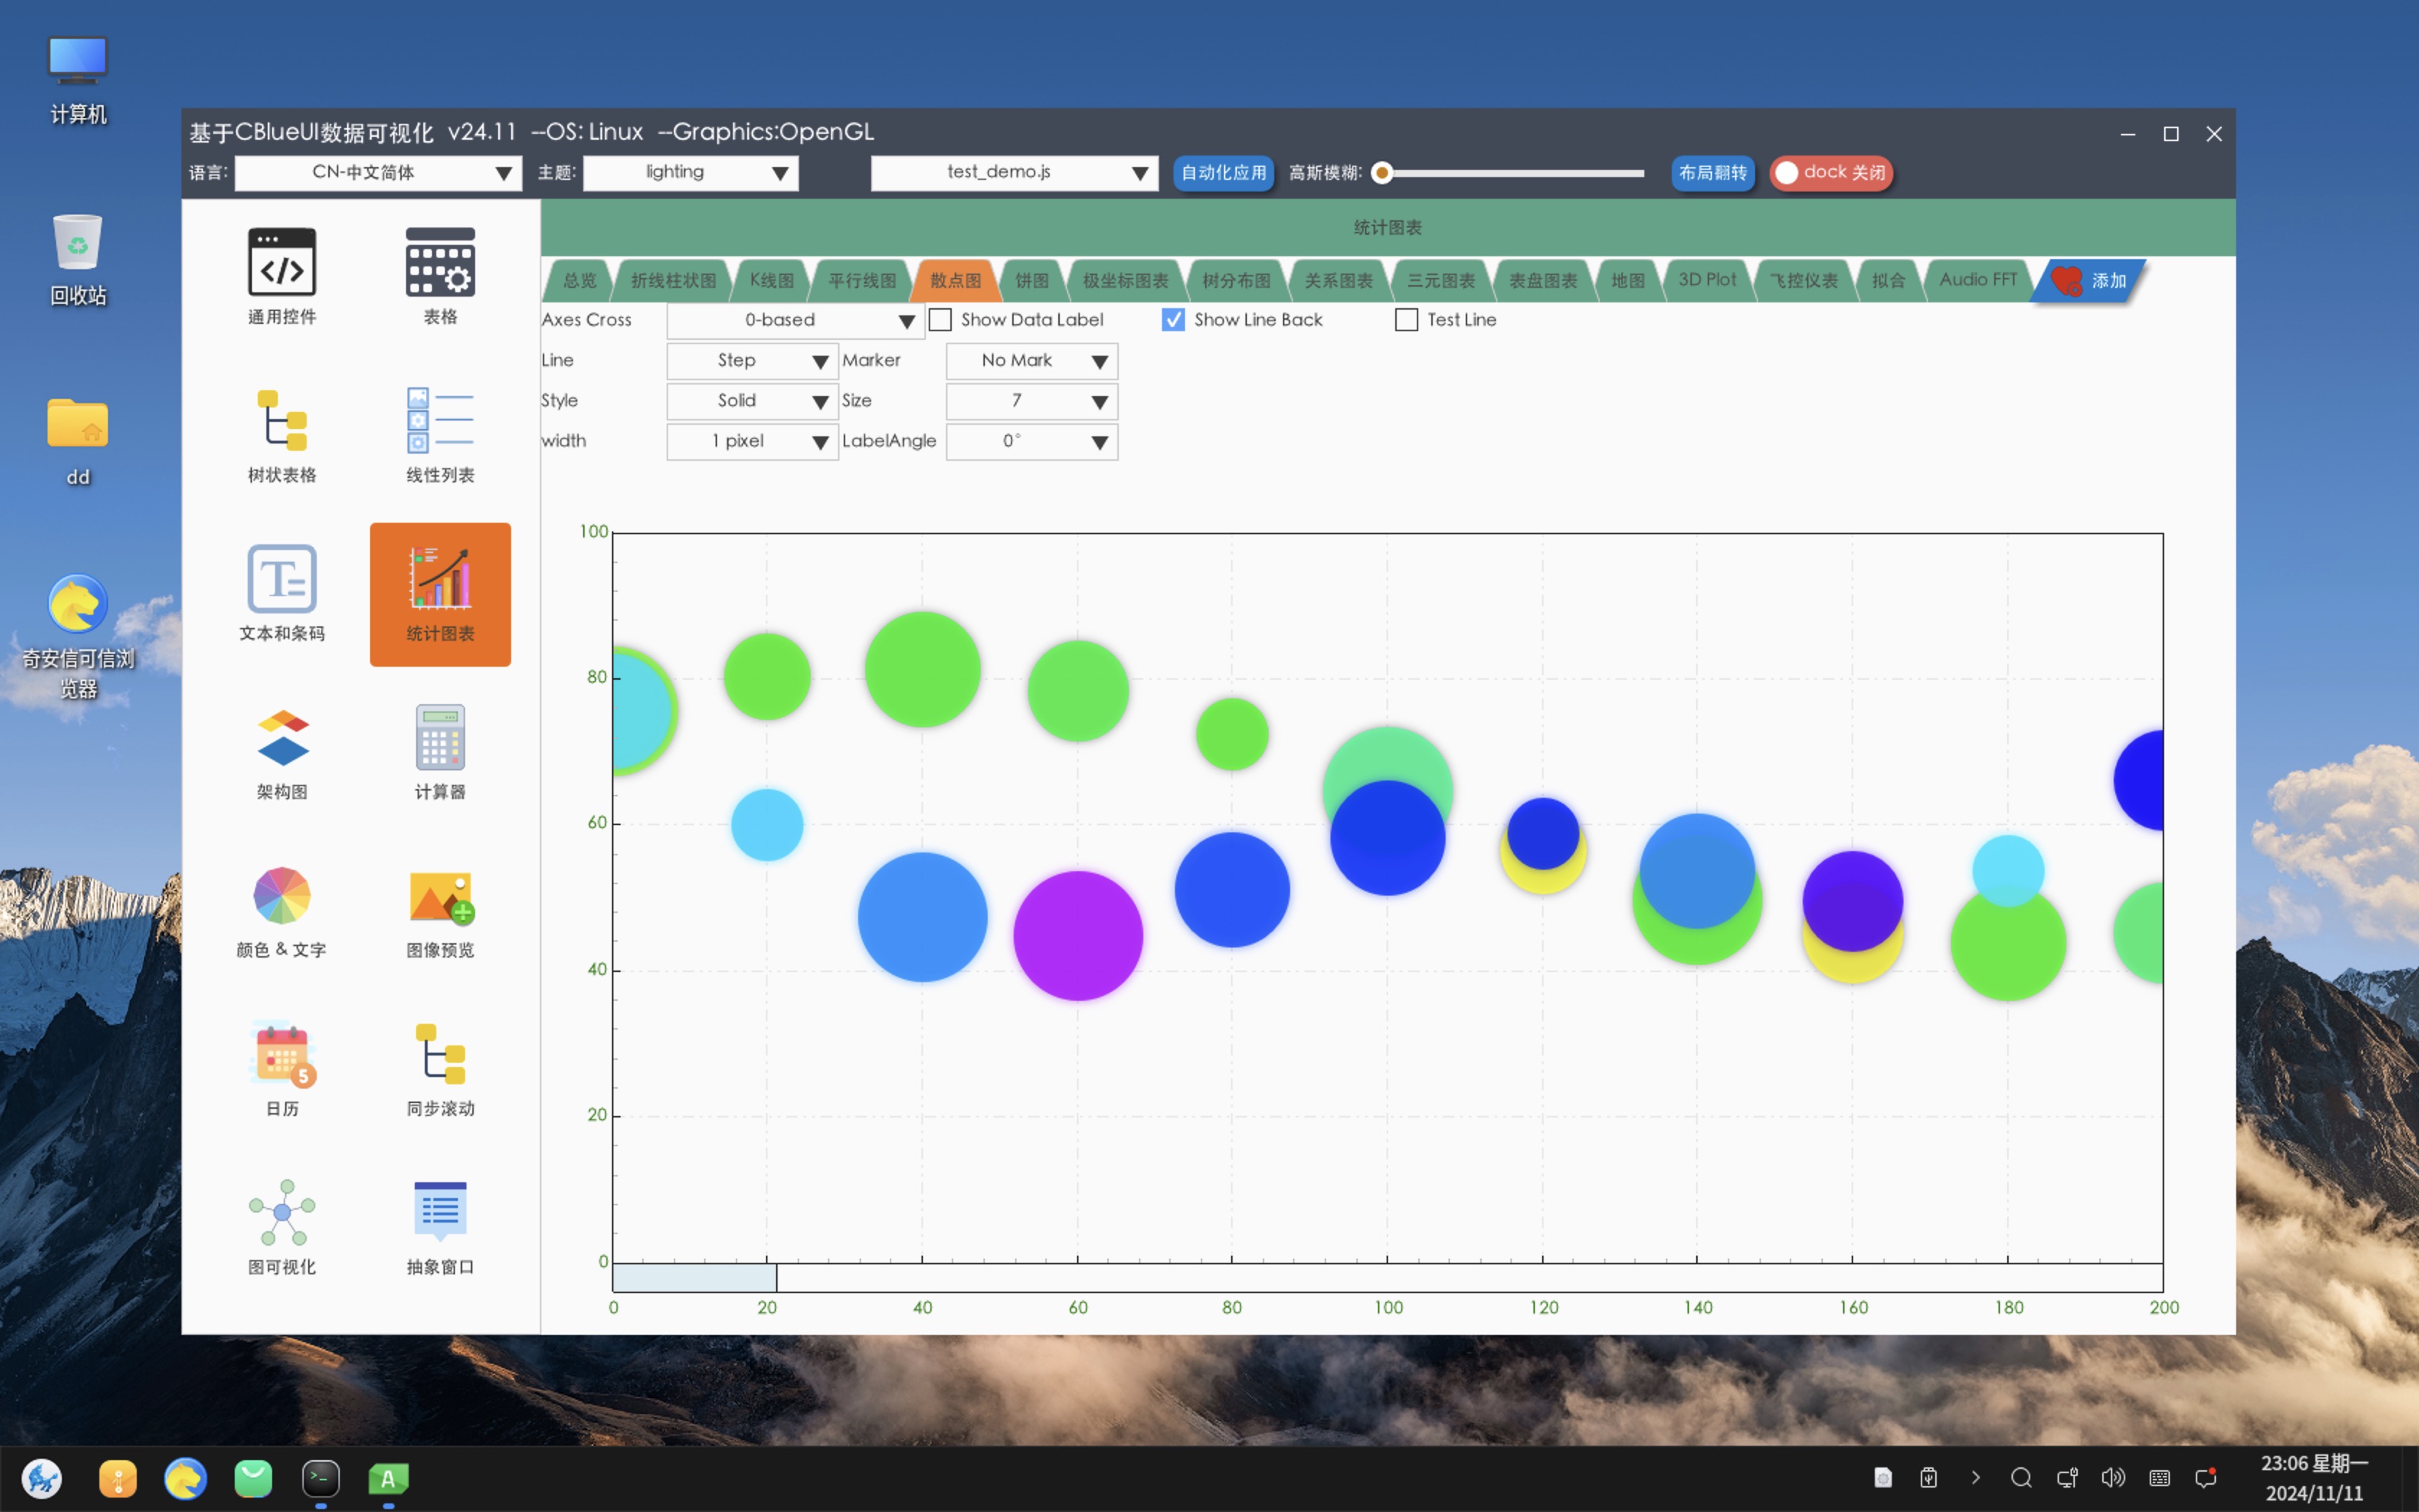Open the 图像预览 image preview icon
Screen dimensions: 2419x1512
coord(440,896)
